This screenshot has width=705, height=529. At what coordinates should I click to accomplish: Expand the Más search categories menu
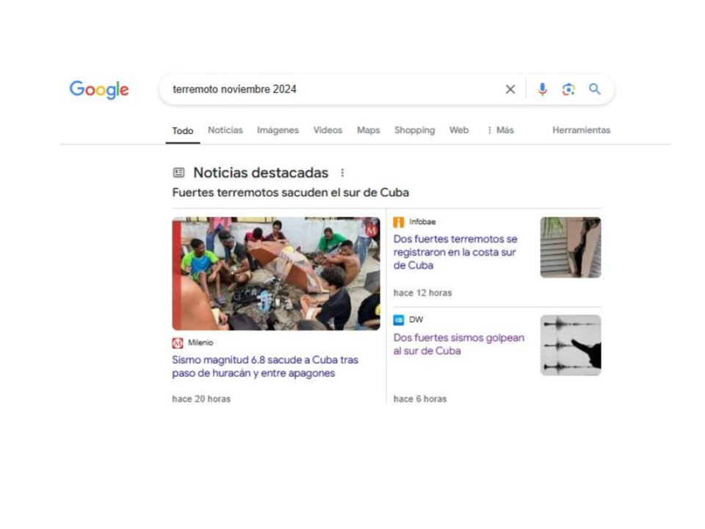click(500, 130)
